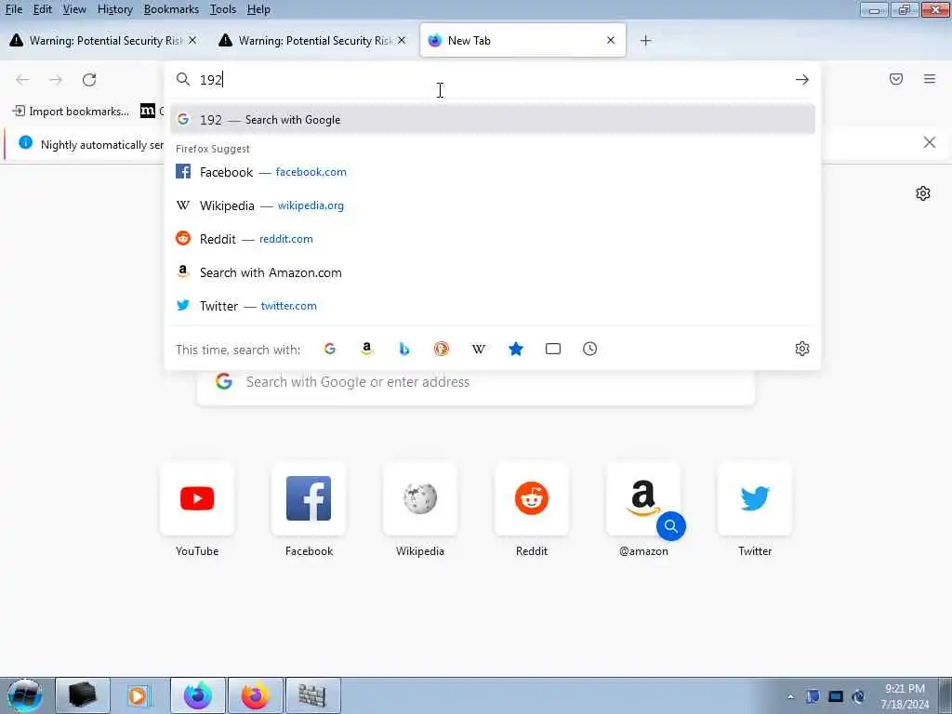
Task: Open the Bookmarks menu
Action: [171, 9]
